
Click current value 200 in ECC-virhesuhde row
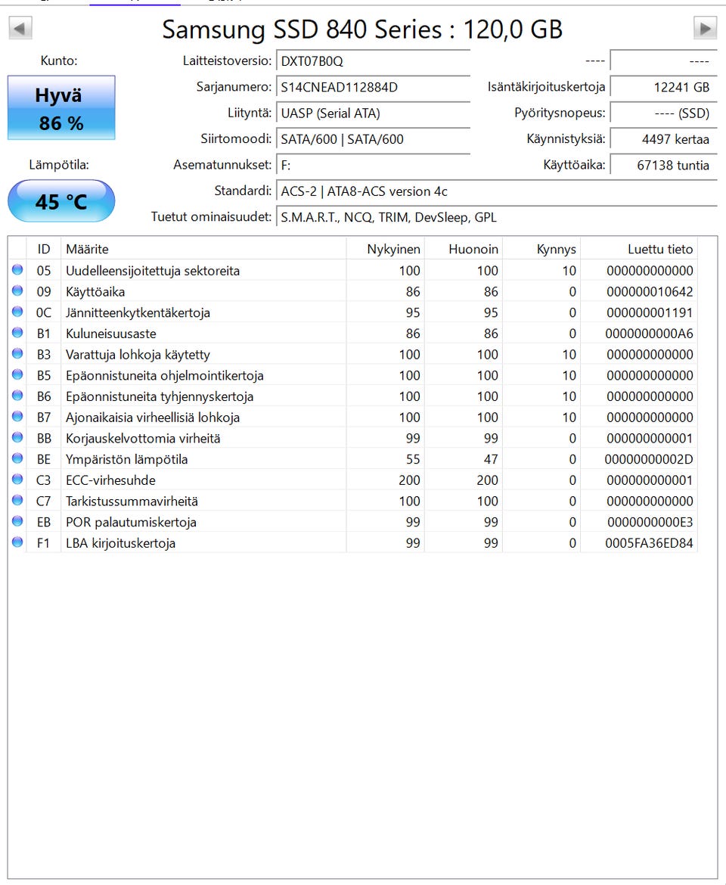pyautogui.click(x=409, y=480)
